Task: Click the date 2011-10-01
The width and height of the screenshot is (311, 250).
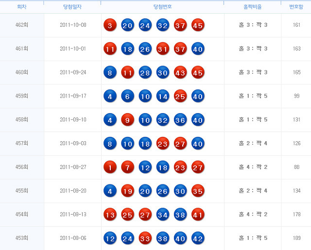Action: [x=73, y=49]
